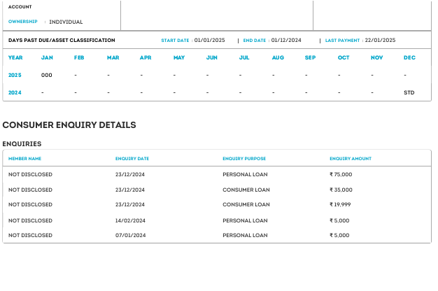This screenshot has height=291, width=438.
Task: Select the Enquiry Amount column header
Action: click(351, 159)
